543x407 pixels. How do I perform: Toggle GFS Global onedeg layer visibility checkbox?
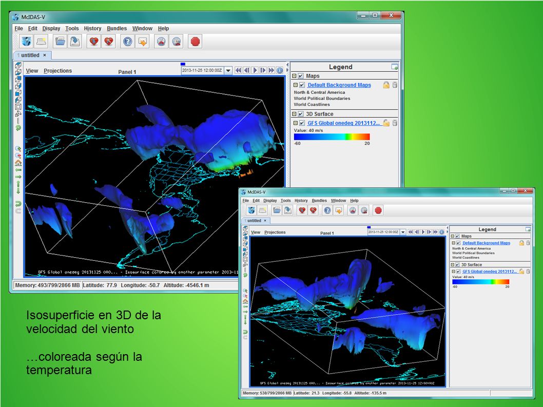point(302,123)
